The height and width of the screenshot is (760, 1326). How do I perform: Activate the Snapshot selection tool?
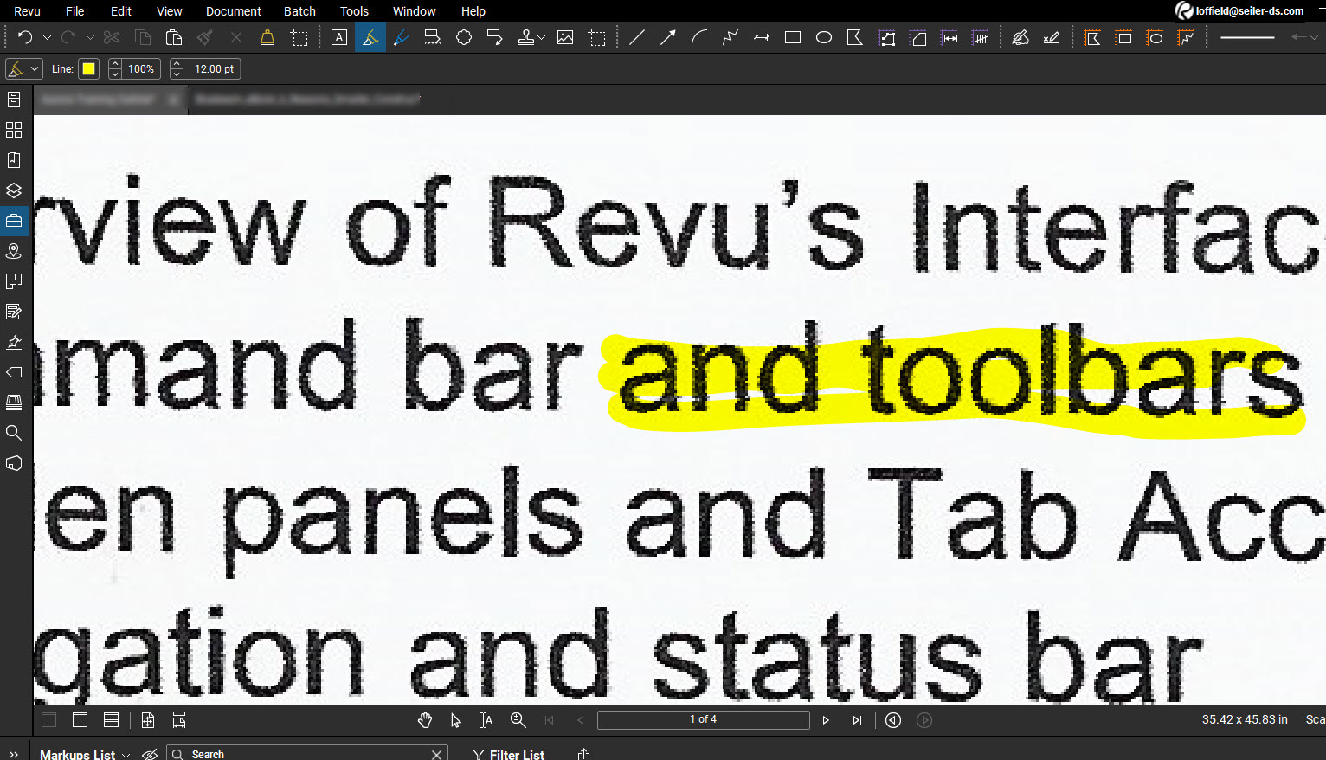299,37
